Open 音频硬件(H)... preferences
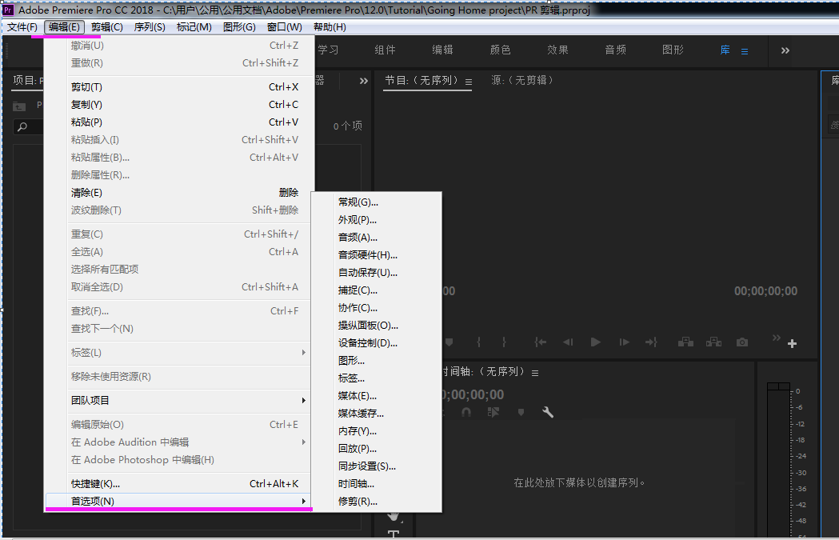 [x=377, y=255]
